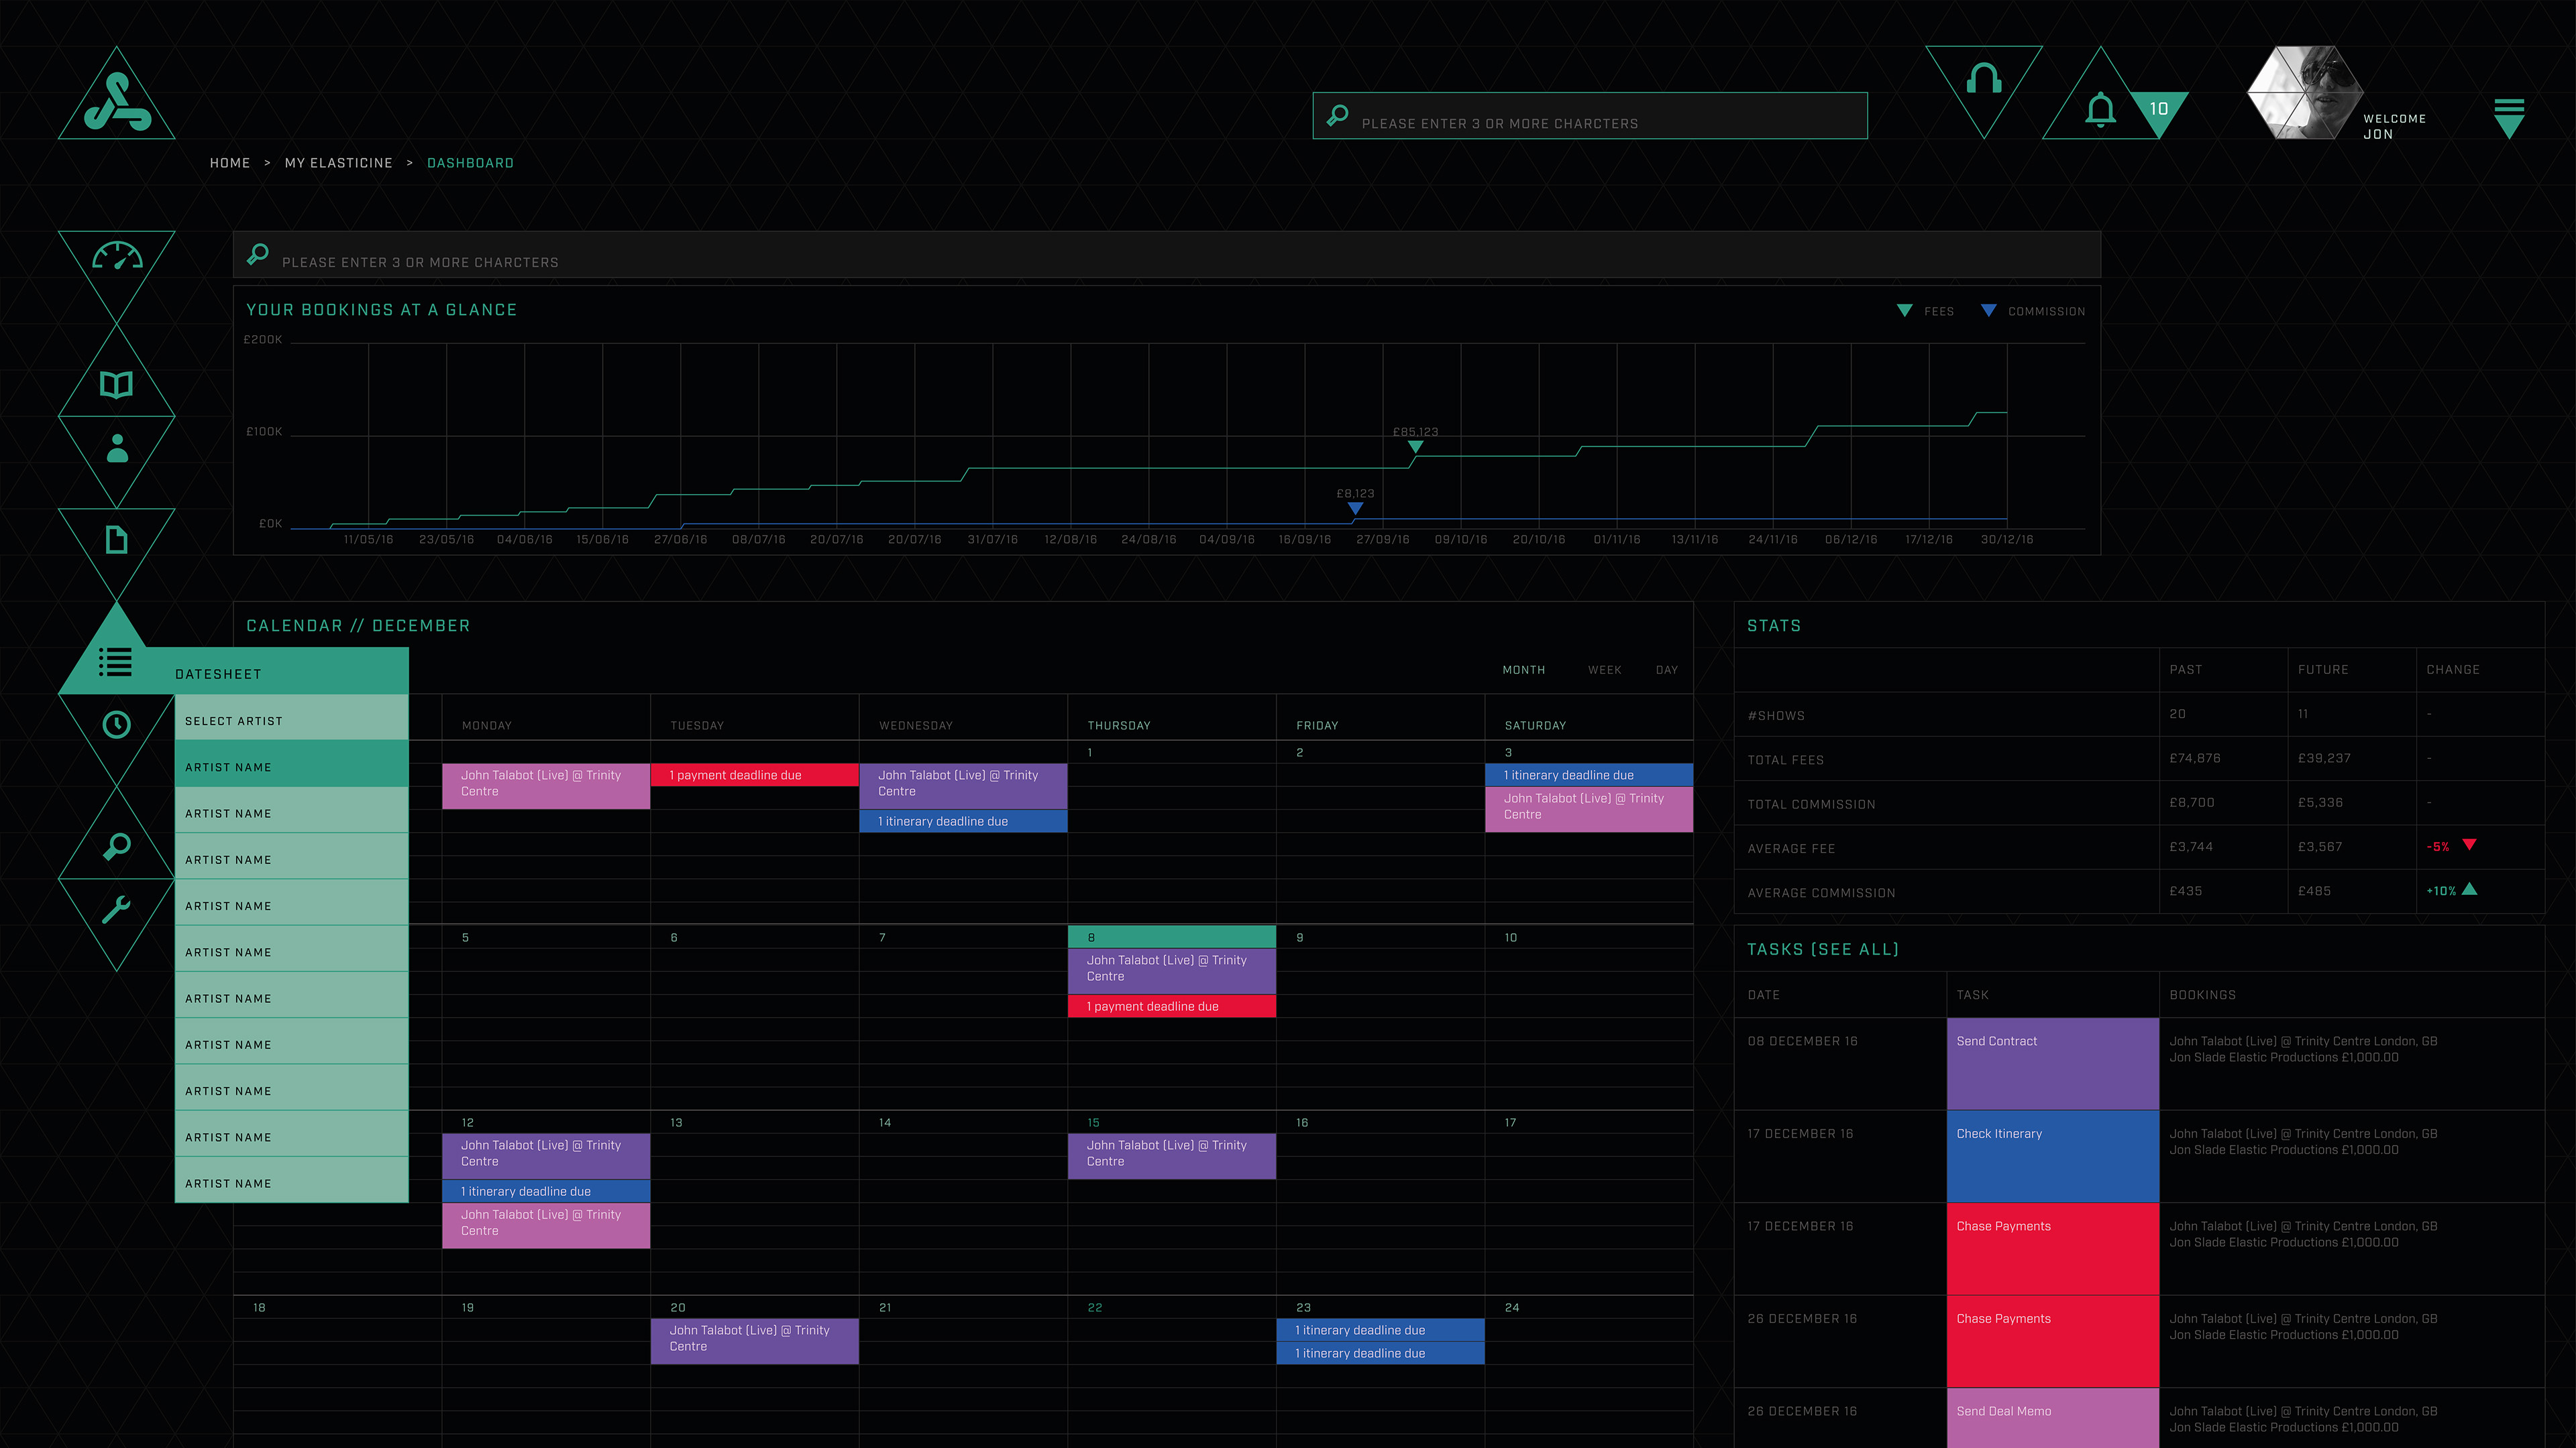Switch calendar to Day view
This screenshot has height=1448, width=2576.
[1666, 670]
